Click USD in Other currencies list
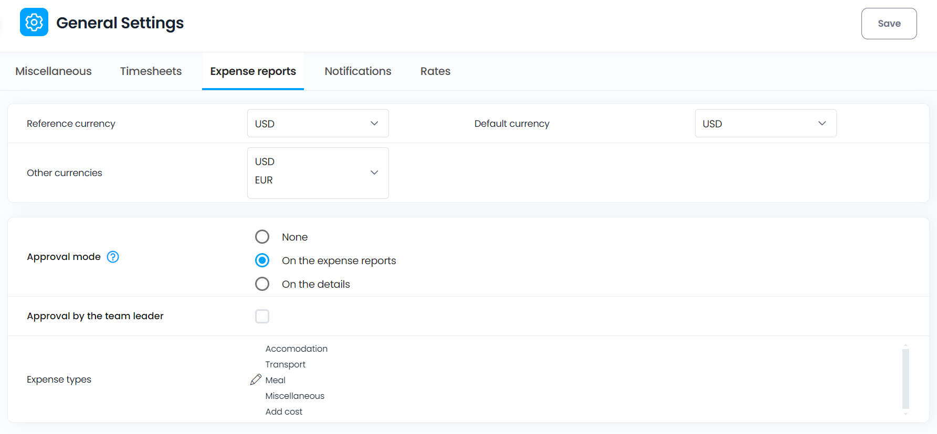Screen dimensions: 937x434 tap(265, 161)
